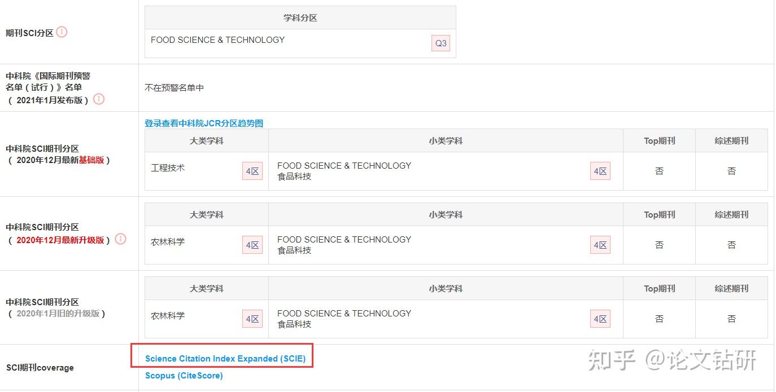Image resolution: width=776 pixels, height=392 pixels.
Task: Click 2020年1月旧的升级版 label
Action: click(57, 313)
